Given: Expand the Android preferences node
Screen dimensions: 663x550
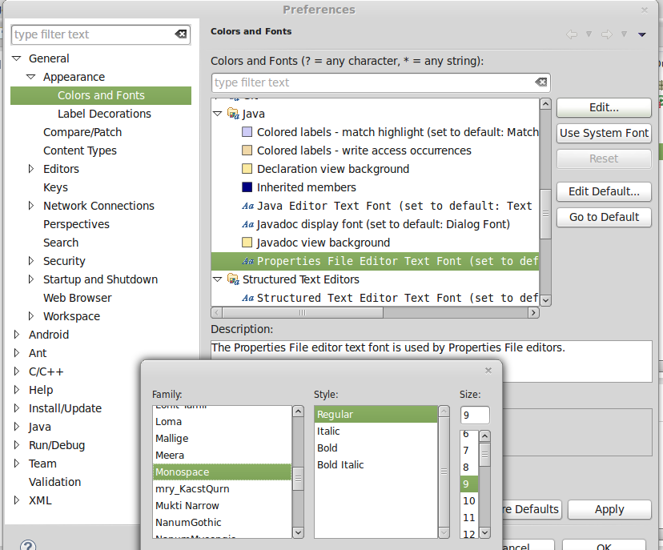Looking at the screenshot, I should point(17,335).
